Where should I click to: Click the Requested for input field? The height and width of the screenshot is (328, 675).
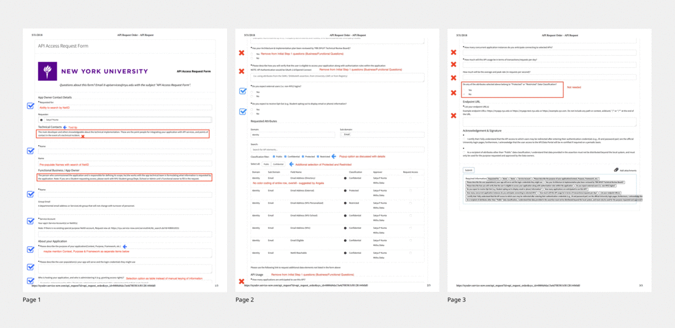[x=125, y=107]
